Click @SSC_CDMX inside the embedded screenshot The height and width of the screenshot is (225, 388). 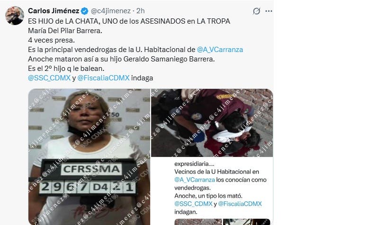coord(193,204)
